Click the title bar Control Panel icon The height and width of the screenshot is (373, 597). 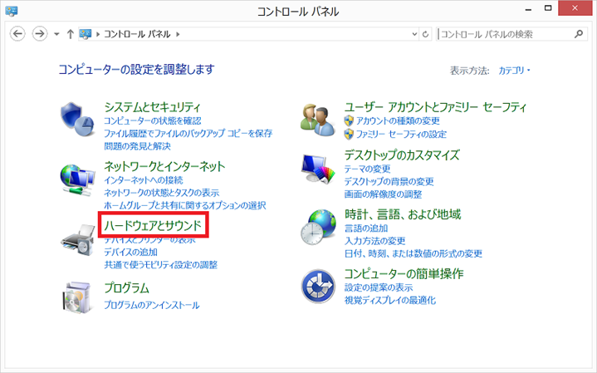point(12,11)
